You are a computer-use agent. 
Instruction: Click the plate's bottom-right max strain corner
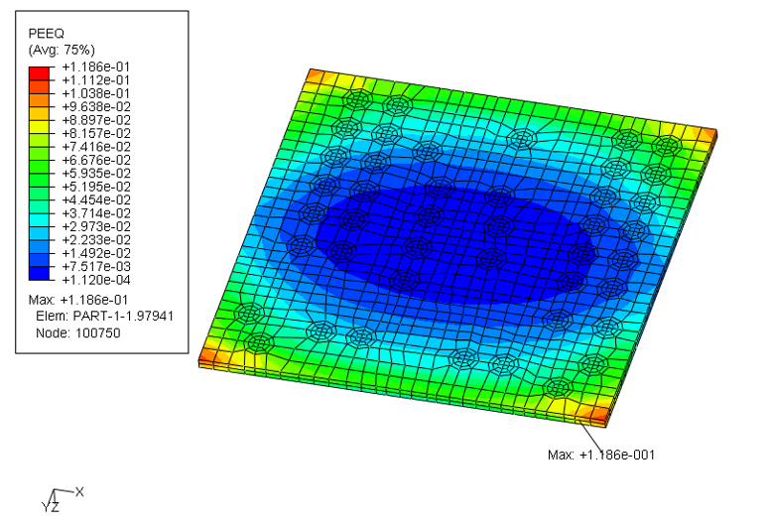point(593,413)
